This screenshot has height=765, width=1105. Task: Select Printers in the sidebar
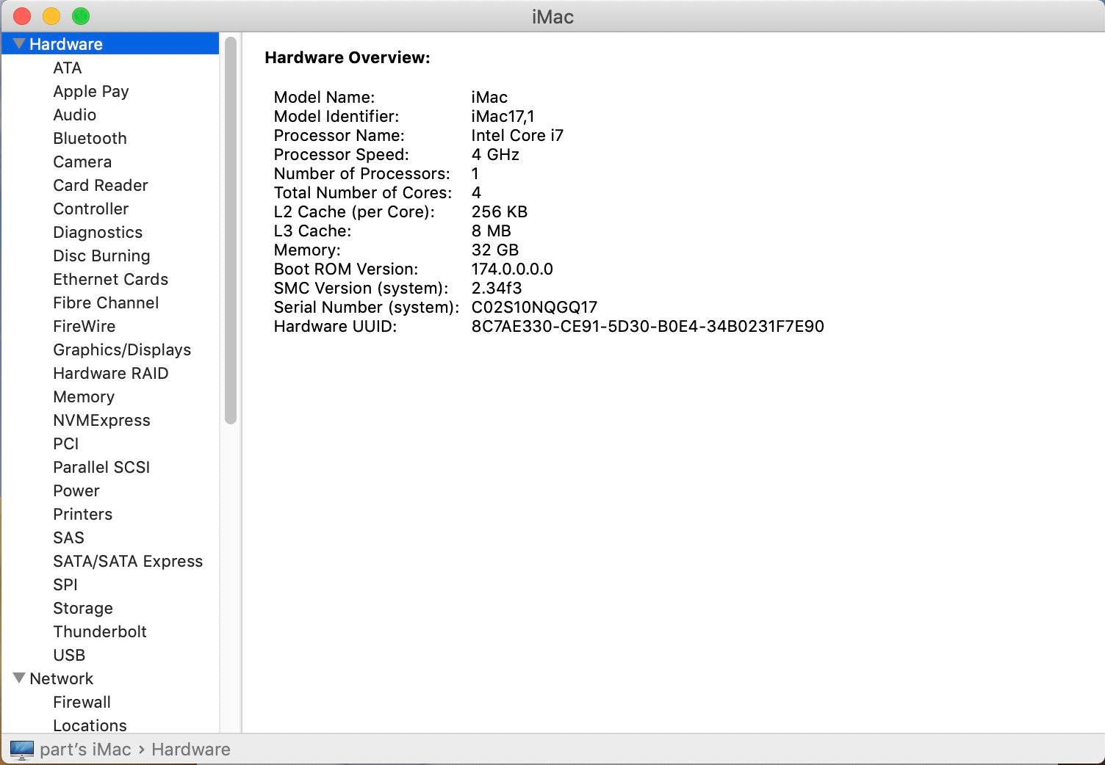pyautogui.click(x=82, y=514)
